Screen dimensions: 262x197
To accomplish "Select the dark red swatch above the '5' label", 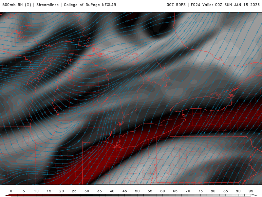I will click(x=24, y=195).
